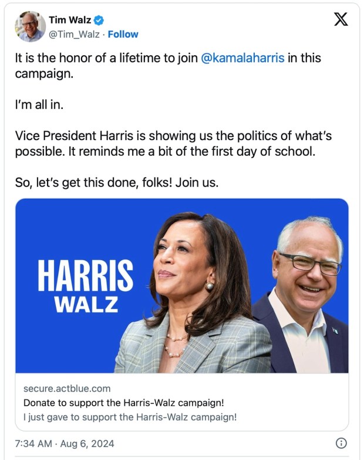The image size is (364, 460).
Task: Click the X logo in the tweet corner
Action: click(x=341, y=19)
